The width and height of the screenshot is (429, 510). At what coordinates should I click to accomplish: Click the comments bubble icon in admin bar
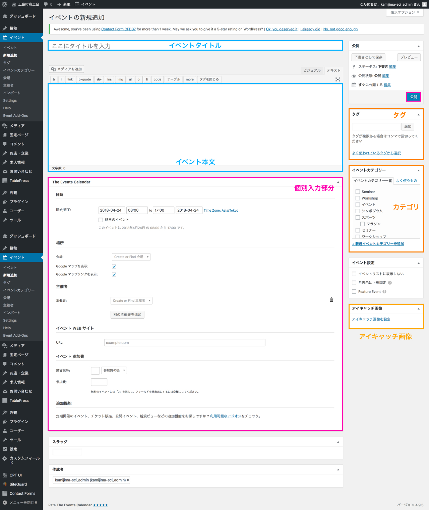tap(46, 4)
